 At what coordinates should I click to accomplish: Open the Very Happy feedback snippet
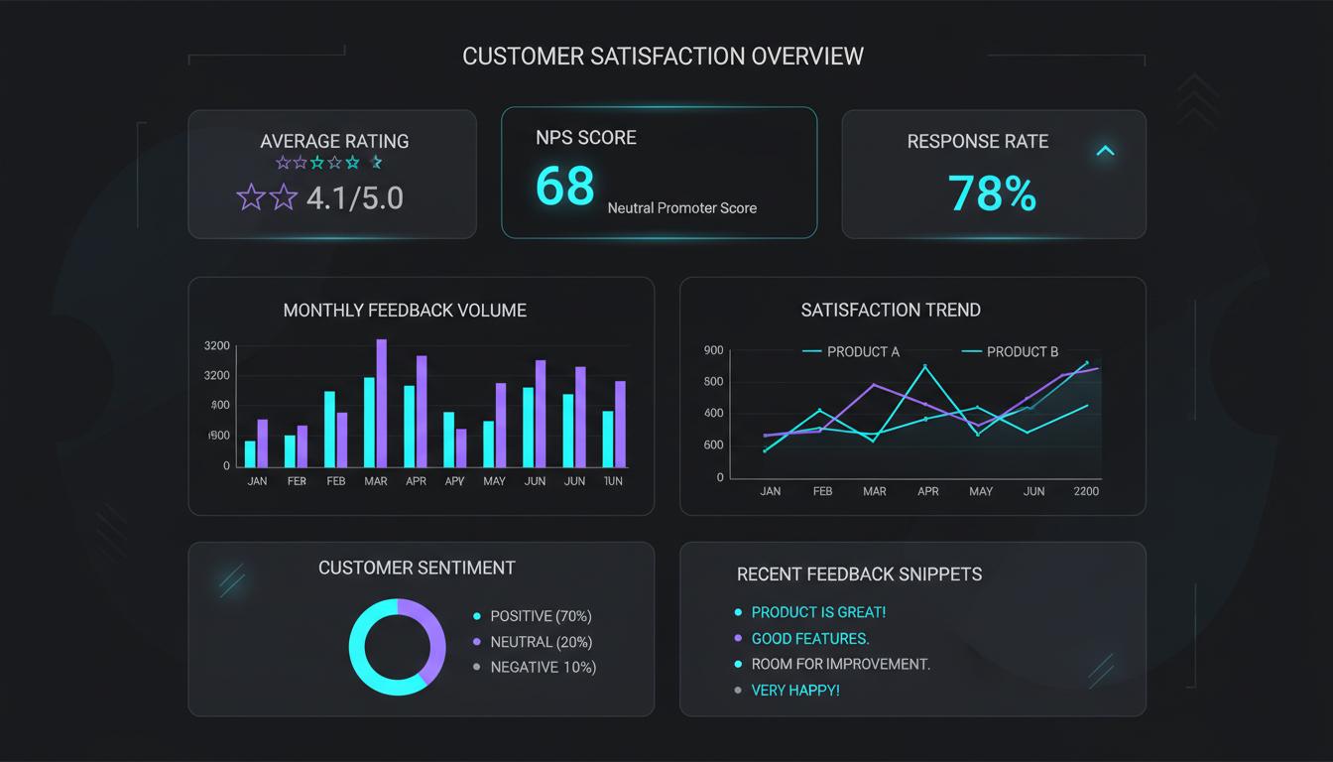[x=794, y=691]
